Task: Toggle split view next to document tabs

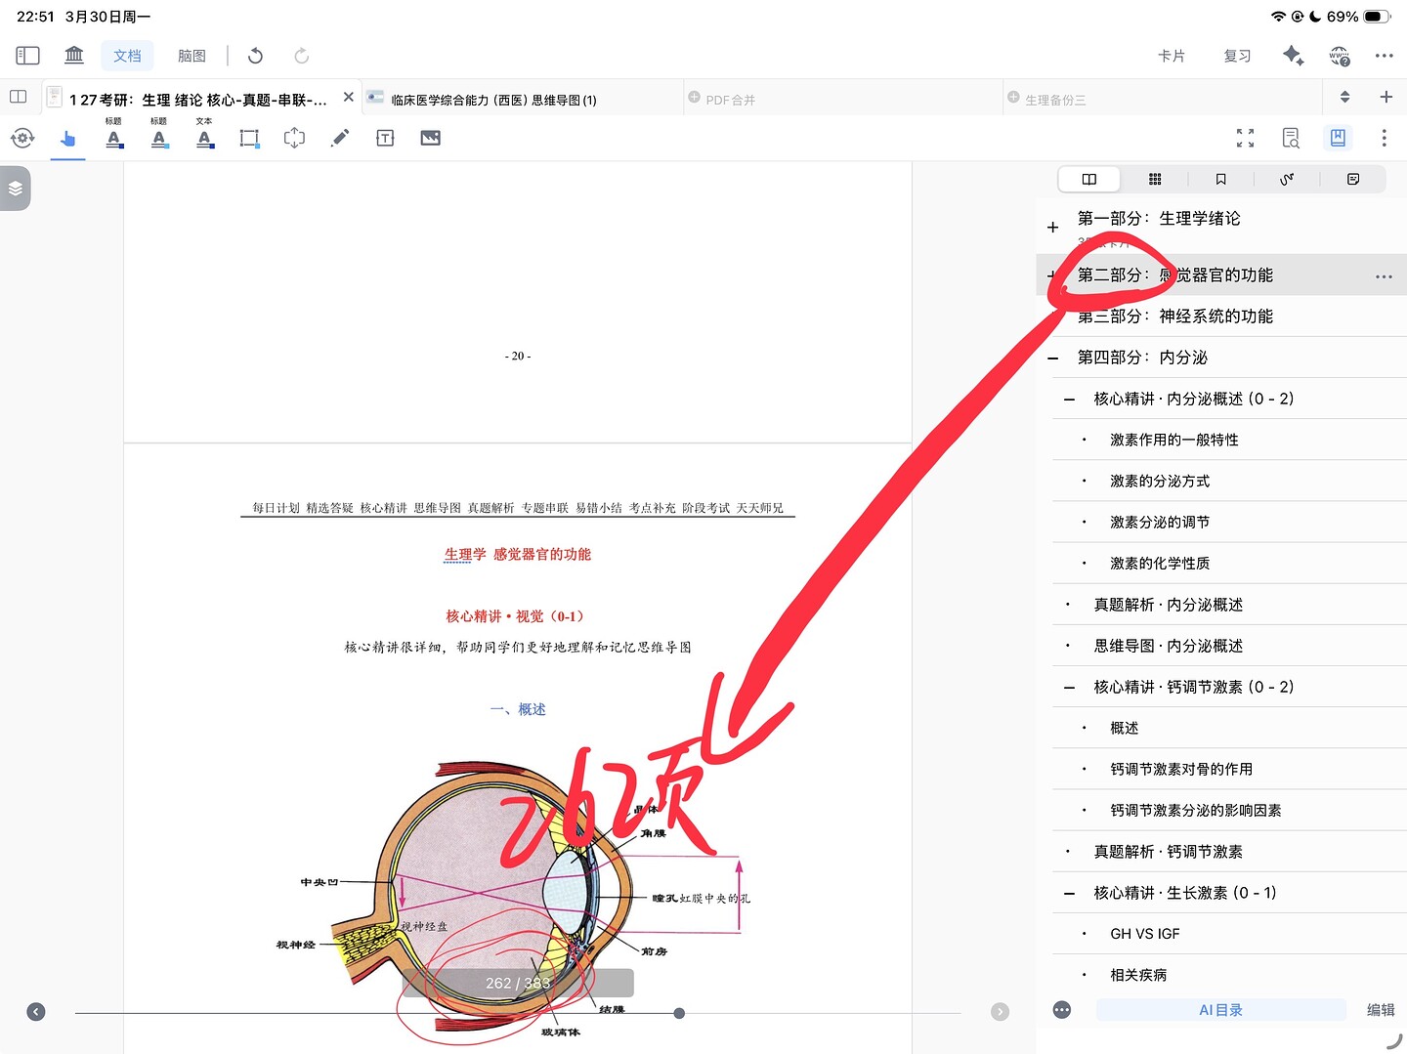Action: coord(18,97)
